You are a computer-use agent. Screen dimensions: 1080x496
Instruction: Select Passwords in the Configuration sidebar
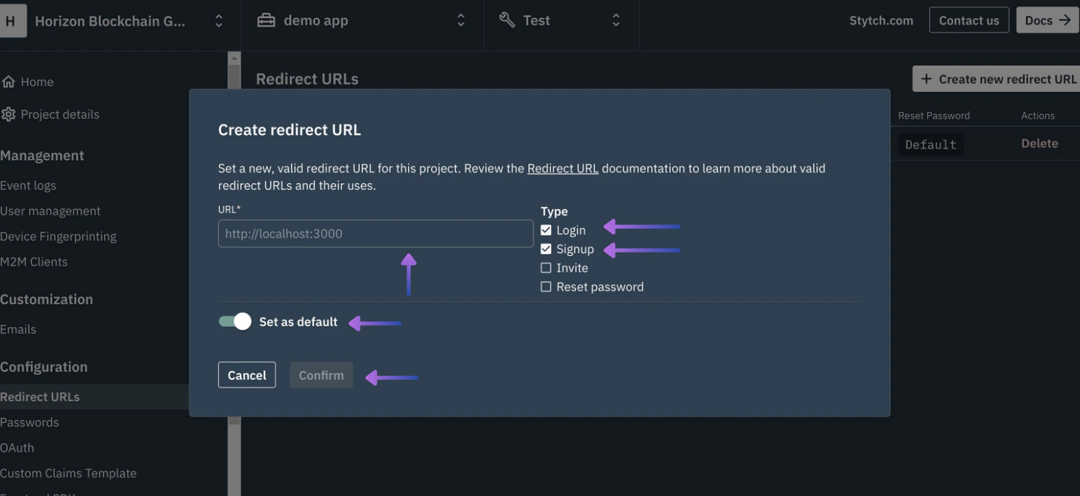[30, 421]
